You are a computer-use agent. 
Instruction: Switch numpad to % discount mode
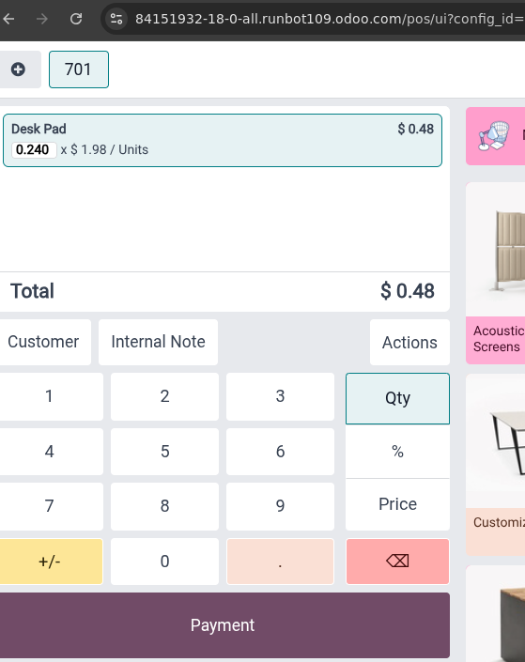pos(397,452)
